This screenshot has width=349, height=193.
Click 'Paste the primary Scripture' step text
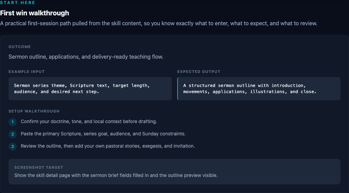pyautogui.click(x=103, y=134)
